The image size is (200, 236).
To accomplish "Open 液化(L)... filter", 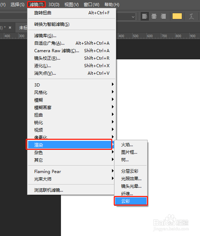I will coord(72,66).
